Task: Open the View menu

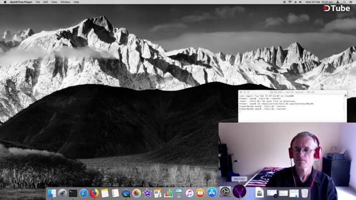Action: pyautogui.click(x=54, y=2)
